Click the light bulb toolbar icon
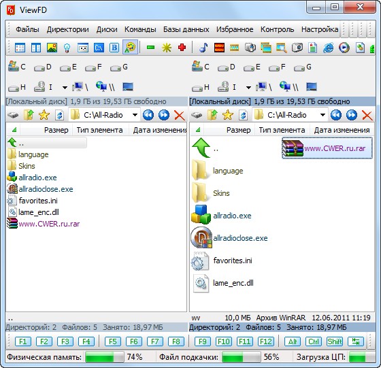Image resolution: width=381 pixels, height=368 pixels. pyautogui.click(x=67, y=48)
